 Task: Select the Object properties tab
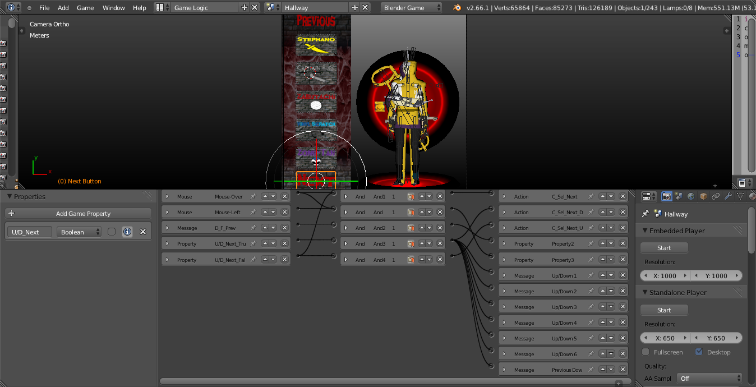(x=703, y=196)
